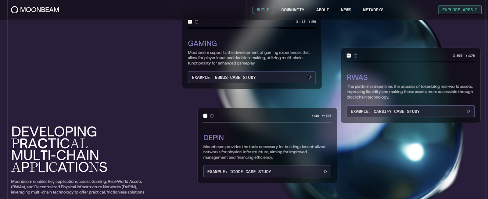The height and width of the screenshot is (199, 488).
Task: Open the Build menu
Action: [263, 10]
